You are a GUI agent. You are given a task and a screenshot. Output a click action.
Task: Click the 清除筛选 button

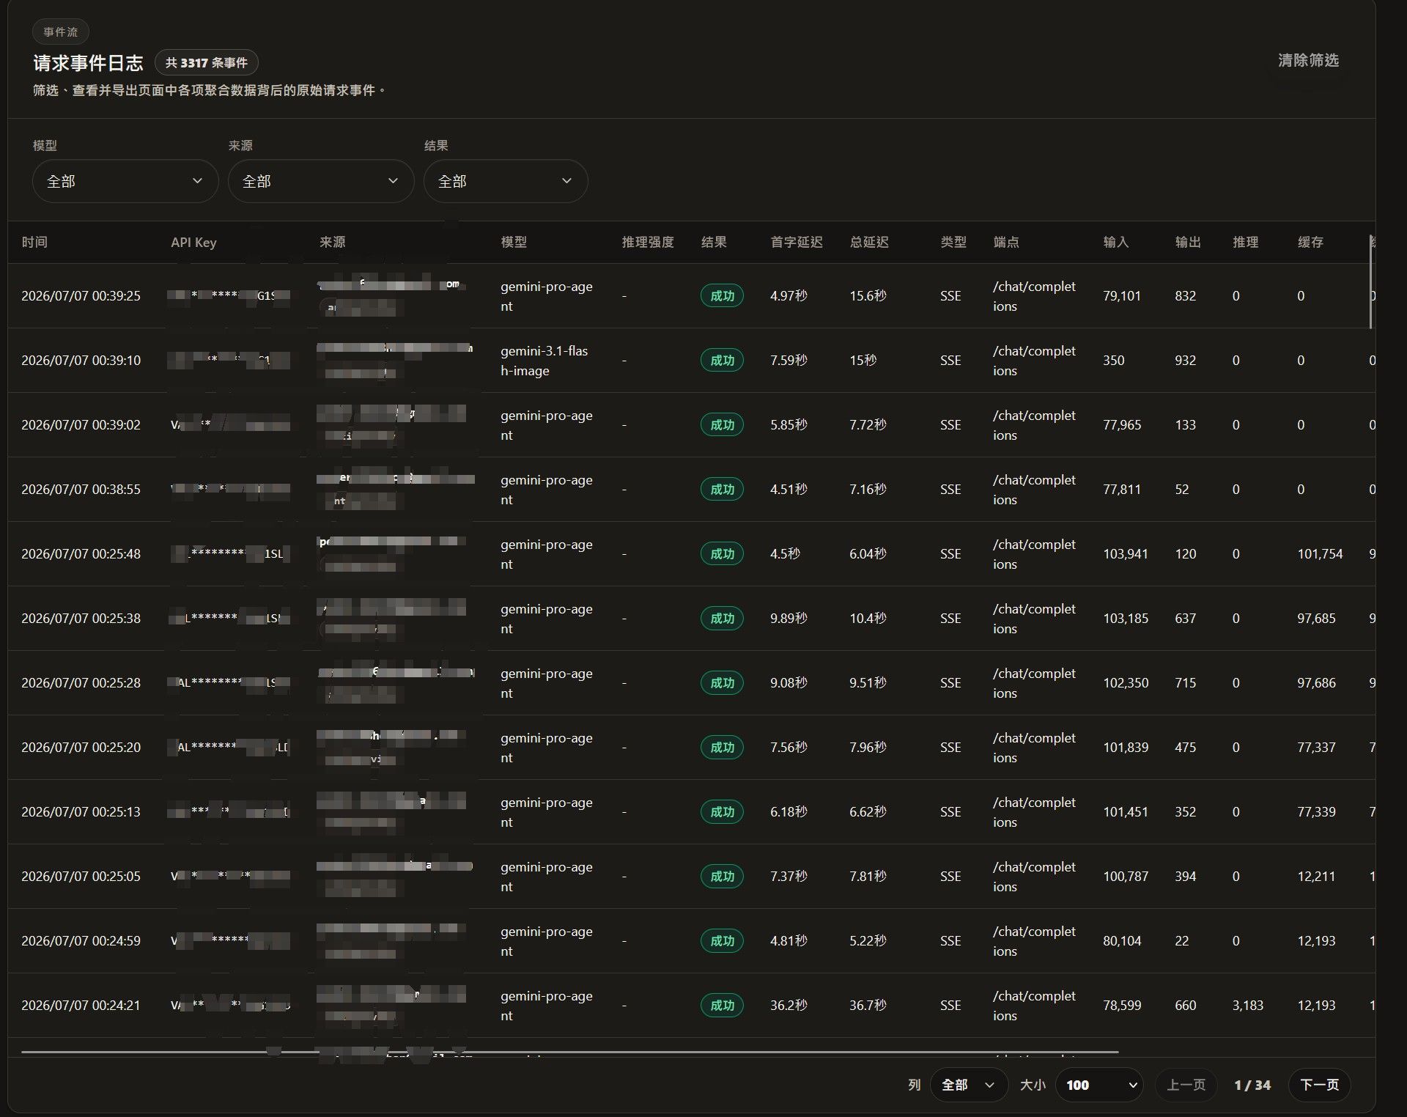[1308, 61]
